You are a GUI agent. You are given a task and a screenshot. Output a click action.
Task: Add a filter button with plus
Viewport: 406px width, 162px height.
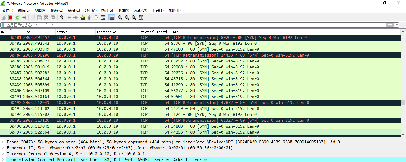pyautogui.click(x=402, y=25)
